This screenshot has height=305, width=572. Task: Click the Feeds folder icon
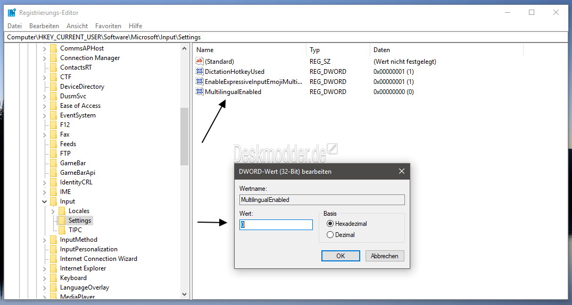click(x=54, y=144)
